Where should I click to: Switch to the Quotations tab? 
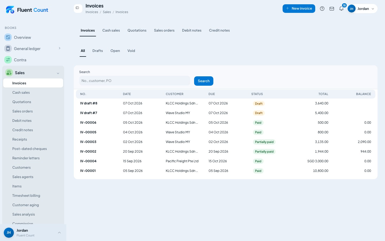(137, 30)
